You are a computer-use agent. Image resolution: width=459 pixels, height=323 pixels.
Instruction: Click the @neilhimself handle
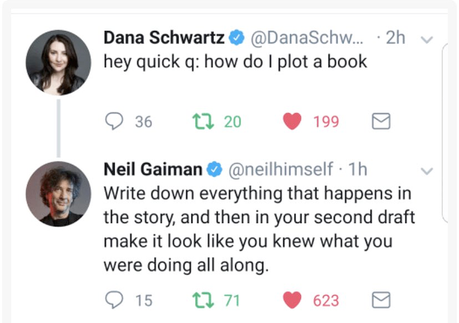[x=281, y=170]
